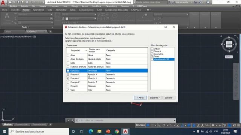Viewport: 241px width, 135px height.
Task: Toggle polar tracking status bar icon
Action: pos(164,125)
